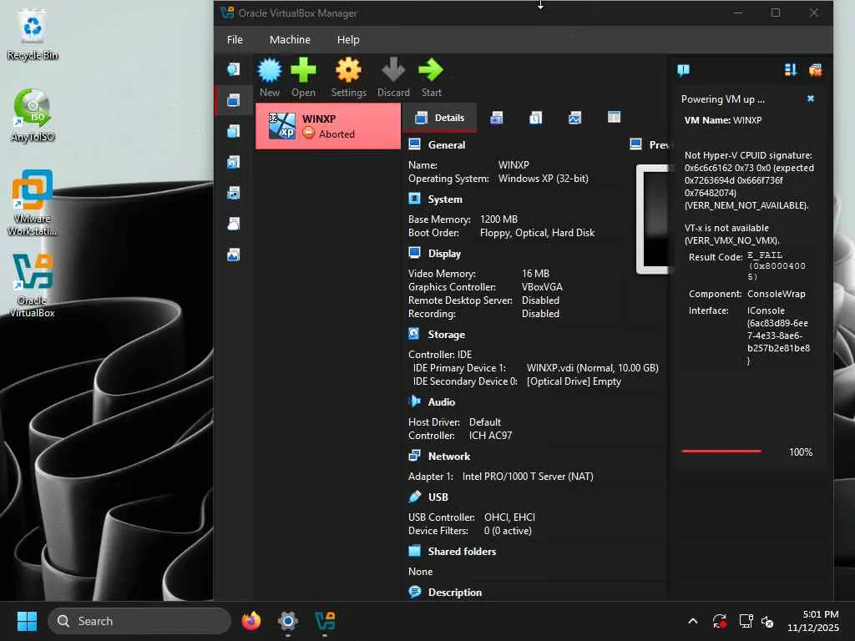Click the Shared folders heading link
The width and height of the screenshot is (855, 641).
coord(462,552)
